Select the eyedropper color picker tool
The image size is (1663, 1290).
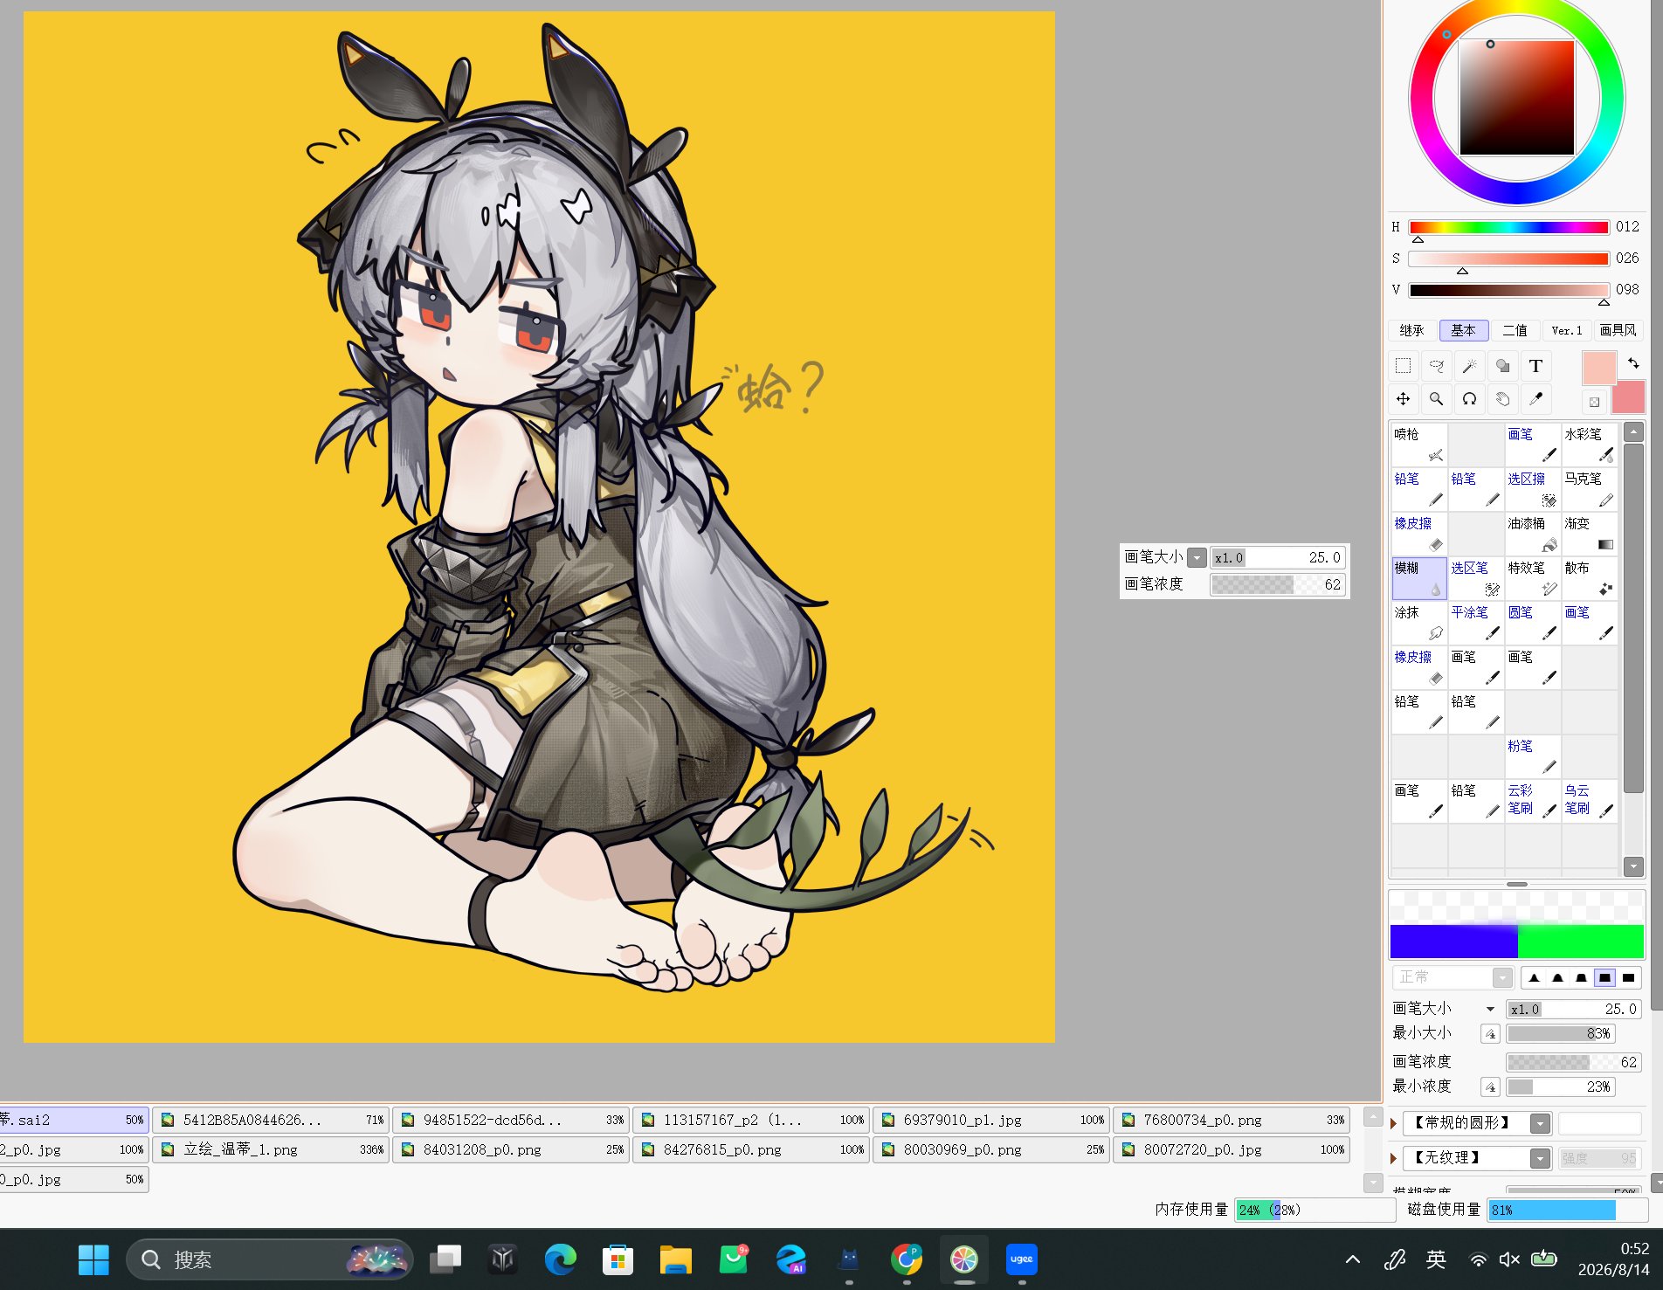1535,399
